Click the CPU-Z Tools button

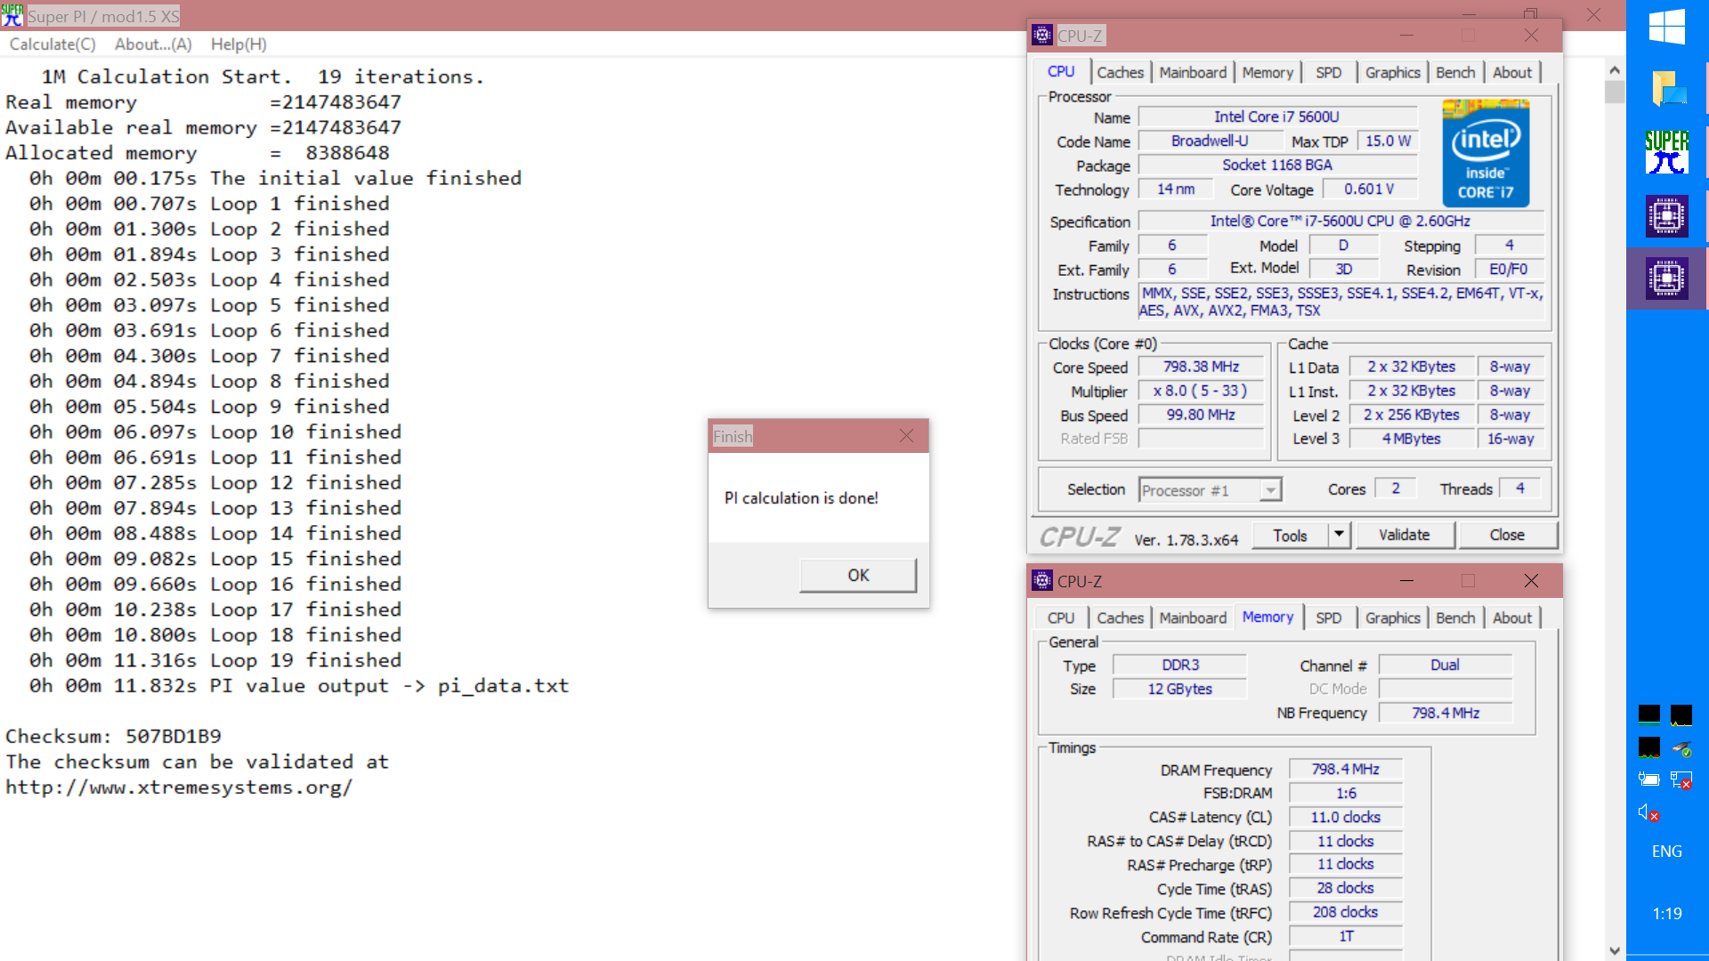[1290, 536]
